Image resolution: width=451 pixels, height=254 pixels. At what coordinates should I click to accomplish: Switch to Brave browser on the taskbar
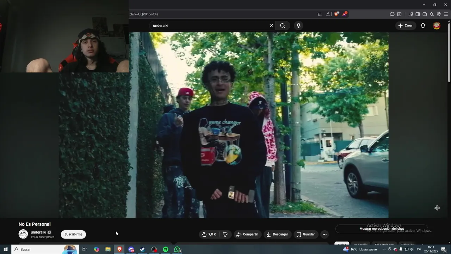[x=119, y=249]
